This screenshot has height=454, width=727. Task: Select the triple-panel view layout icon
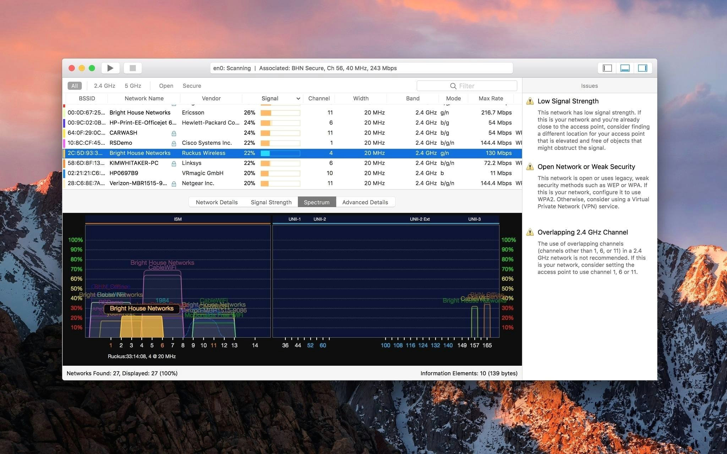pos(643,68)
